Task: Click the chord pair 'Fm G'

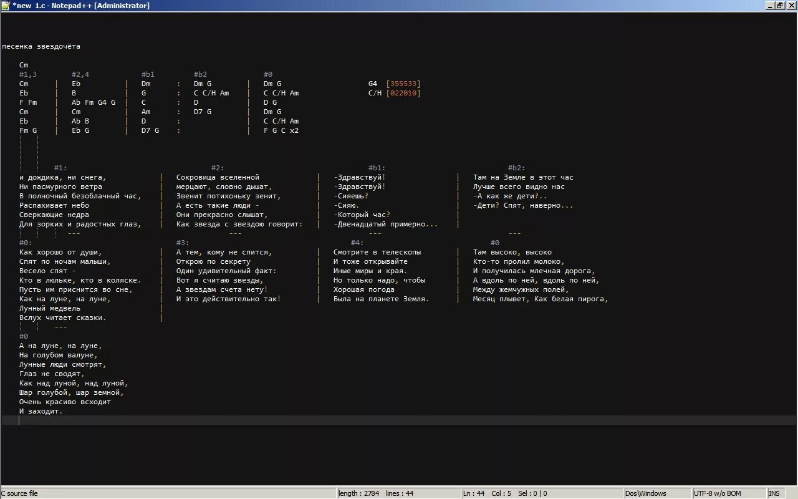Action: point(28,130)
